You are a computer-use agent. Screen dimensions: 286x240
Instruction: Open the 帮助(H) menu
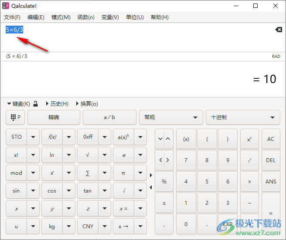(x=160, y=17)
